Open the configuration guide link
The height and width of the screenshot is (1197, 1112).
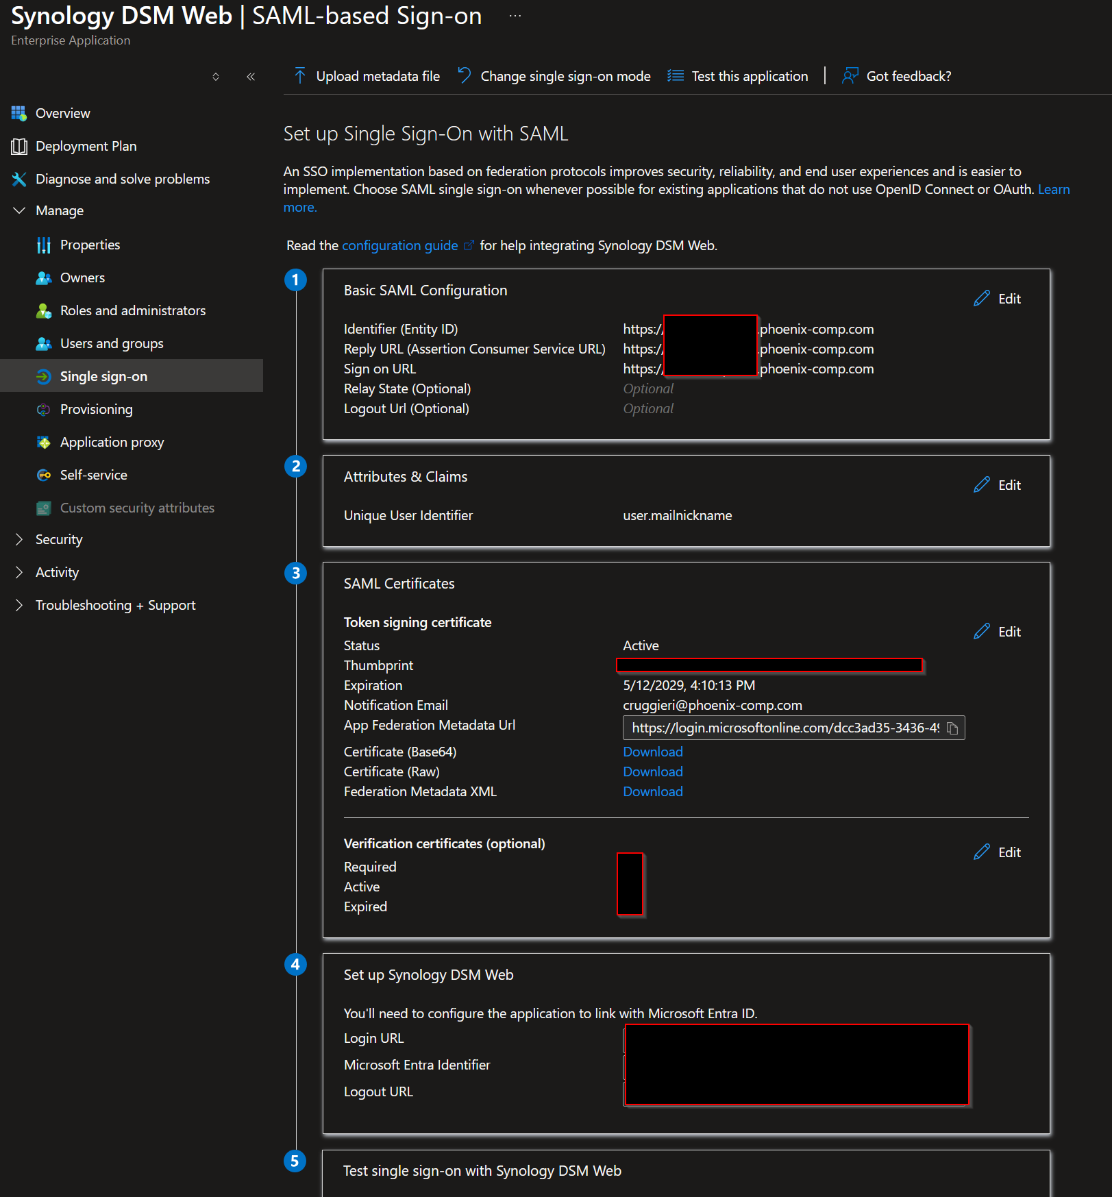[x=400, y=245]
